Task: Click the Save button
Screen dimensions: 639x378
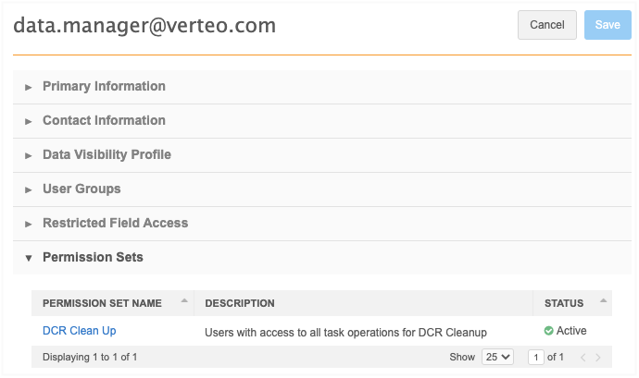Action: 607,25
